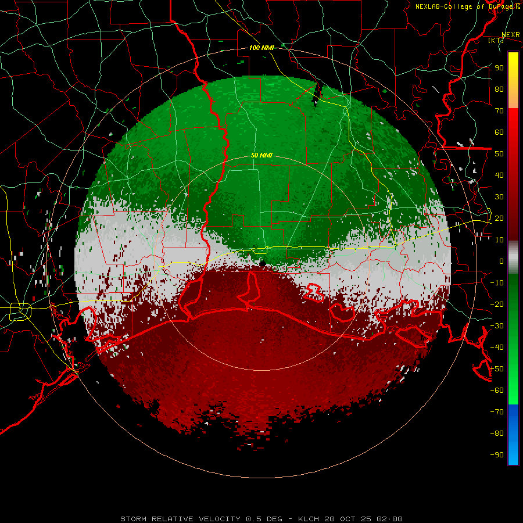
Task: Click the 80 value on the velocity scale
Action: tap(499, 89)
